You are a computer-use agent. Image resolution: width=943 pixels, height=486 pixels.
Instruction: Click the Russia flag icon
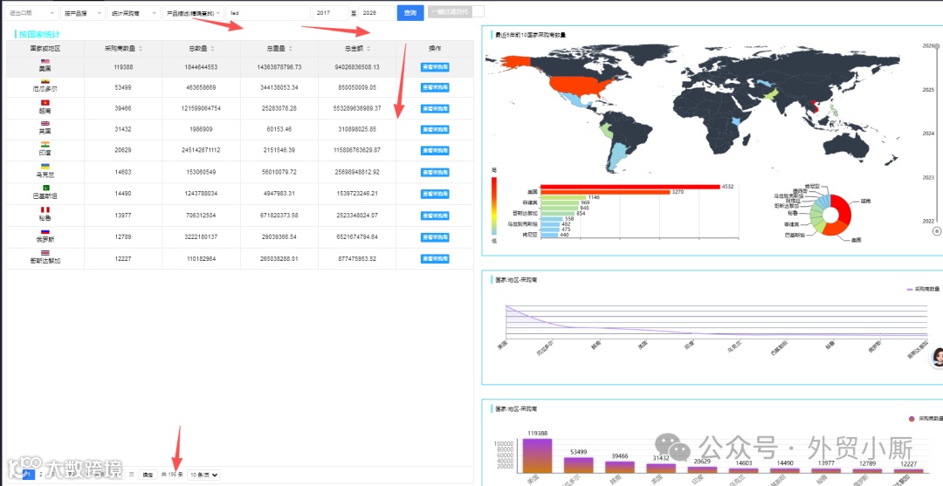45,230
